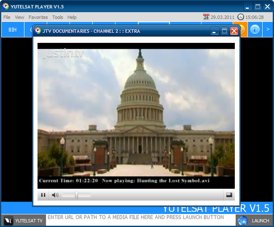Close the JTV Documentaries window
Screen dimensions: 274x227
click(x=234, y=31)
